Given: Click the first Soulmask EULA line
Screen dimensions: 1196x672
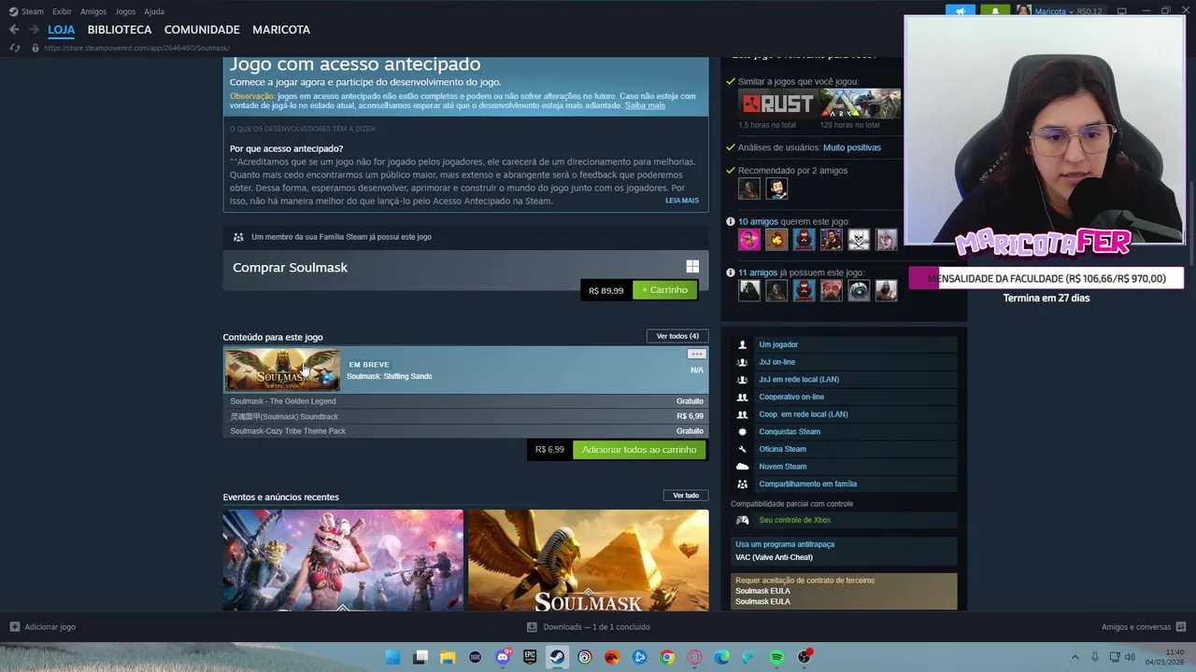Looking at the screenshot, I should pyautogui.click(x=762, y=591).
